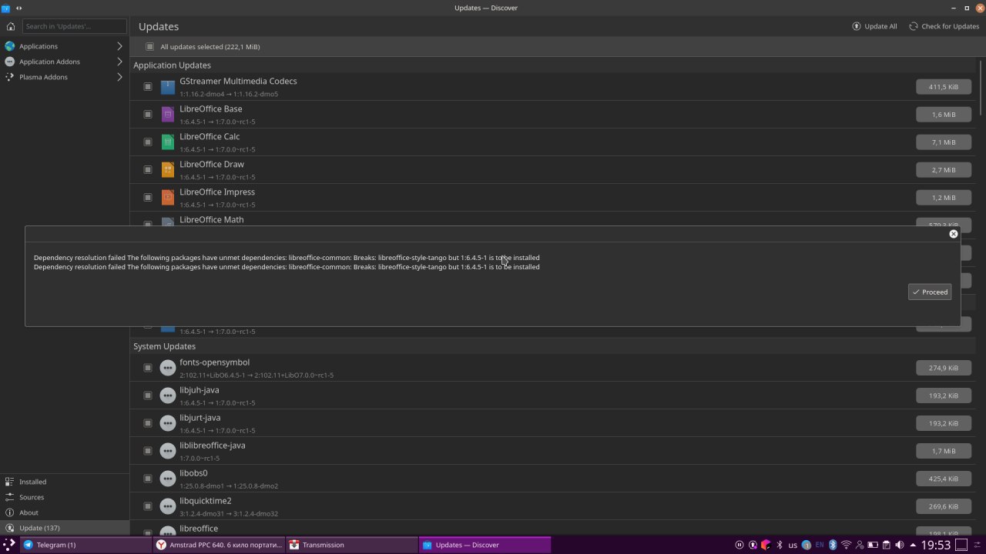Go to Discover home via house icon
Viewport: 986px width, 554px height.
10,26
